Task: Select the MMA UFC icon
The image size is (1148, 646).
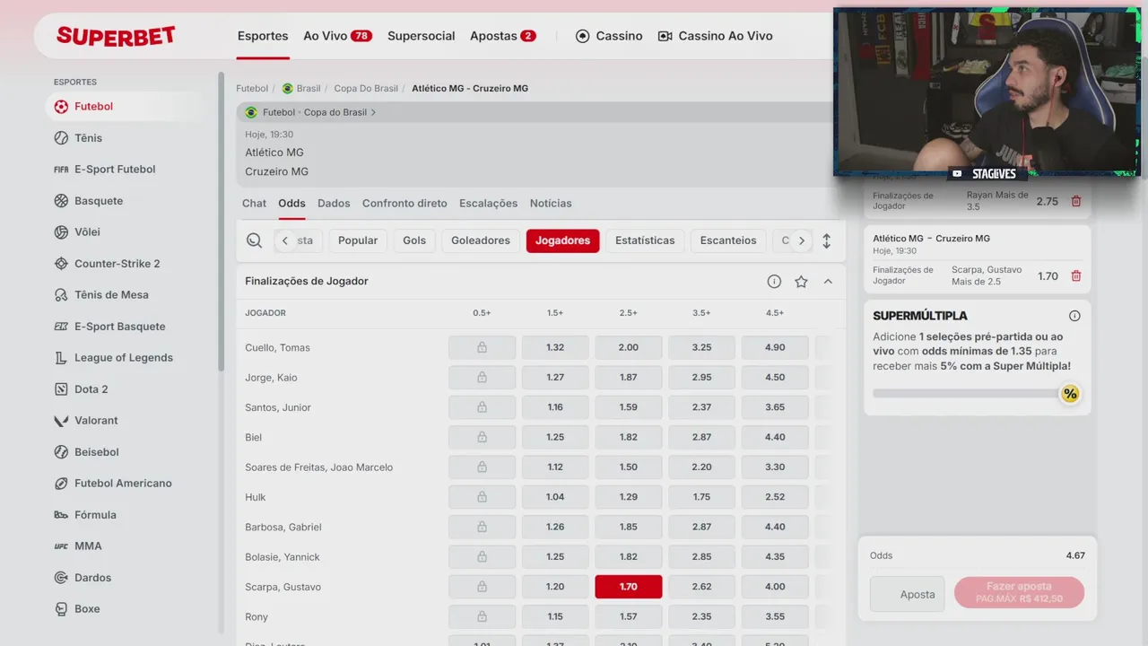Action: tap(61, 546)
